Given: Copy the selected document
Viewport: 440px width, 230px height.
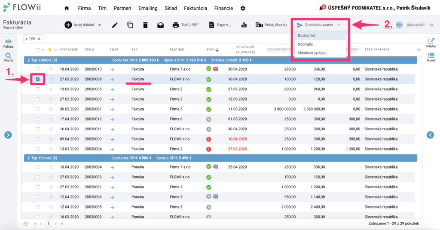Looking at the screenshot, I should coord(130,25).
